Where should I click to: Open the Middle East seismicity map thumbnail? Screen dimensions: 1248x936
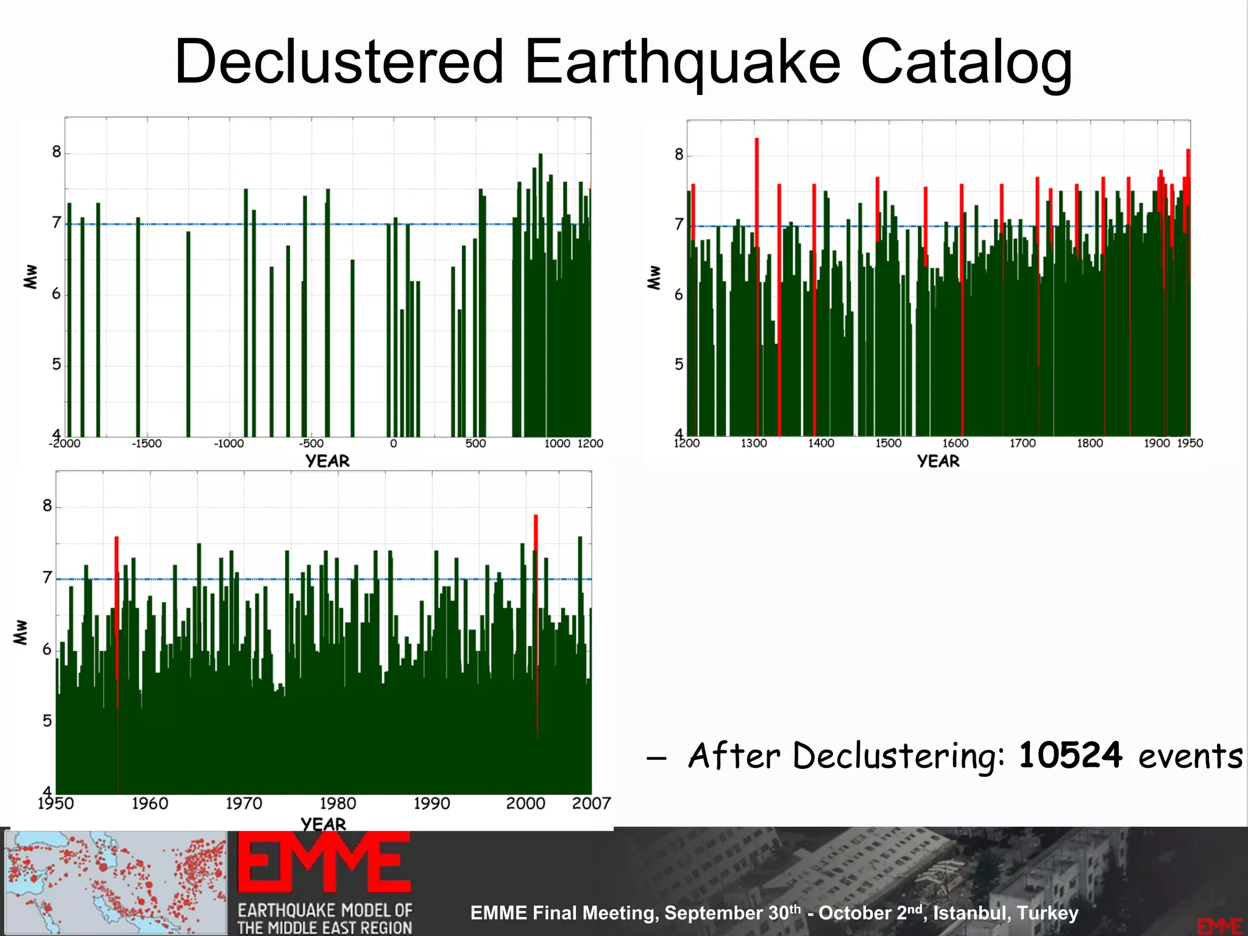[x=116, y=882]
